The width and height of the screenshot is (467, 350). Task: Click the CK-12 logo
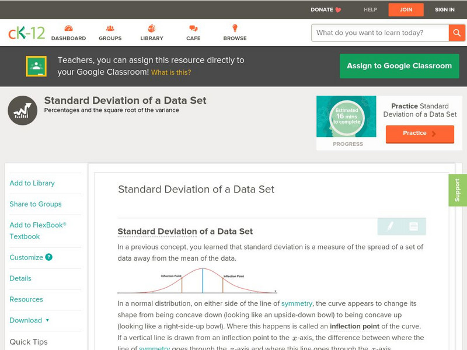[x=26, y=33]
